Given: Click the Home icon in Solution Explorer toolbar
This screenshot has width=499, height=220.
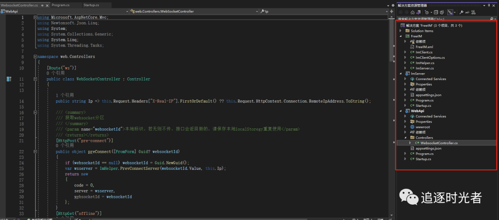Looking at the screenshot, I should pos(413,12).
